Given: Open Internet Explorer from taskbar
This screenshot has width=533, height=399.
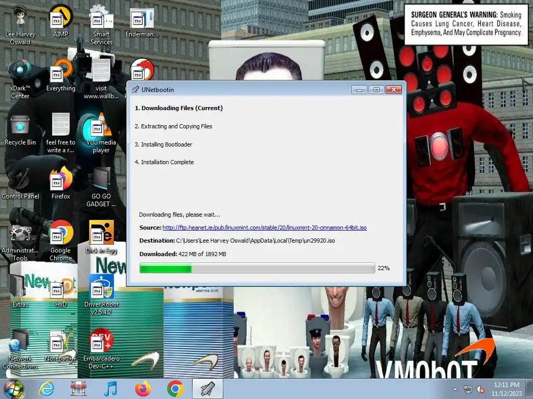Looking at the screenshot, I should pyautogui.click(x=46, y=389).
